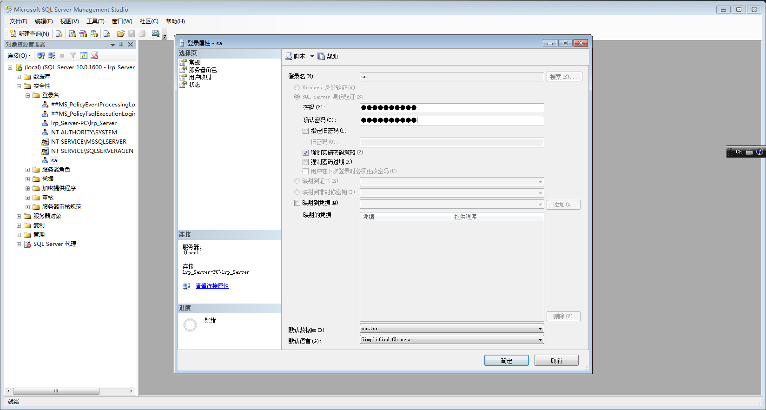Click the Stop icon in Object Explorer toolbar
This screenshot has height=410, width=766.
coord(62,56)
